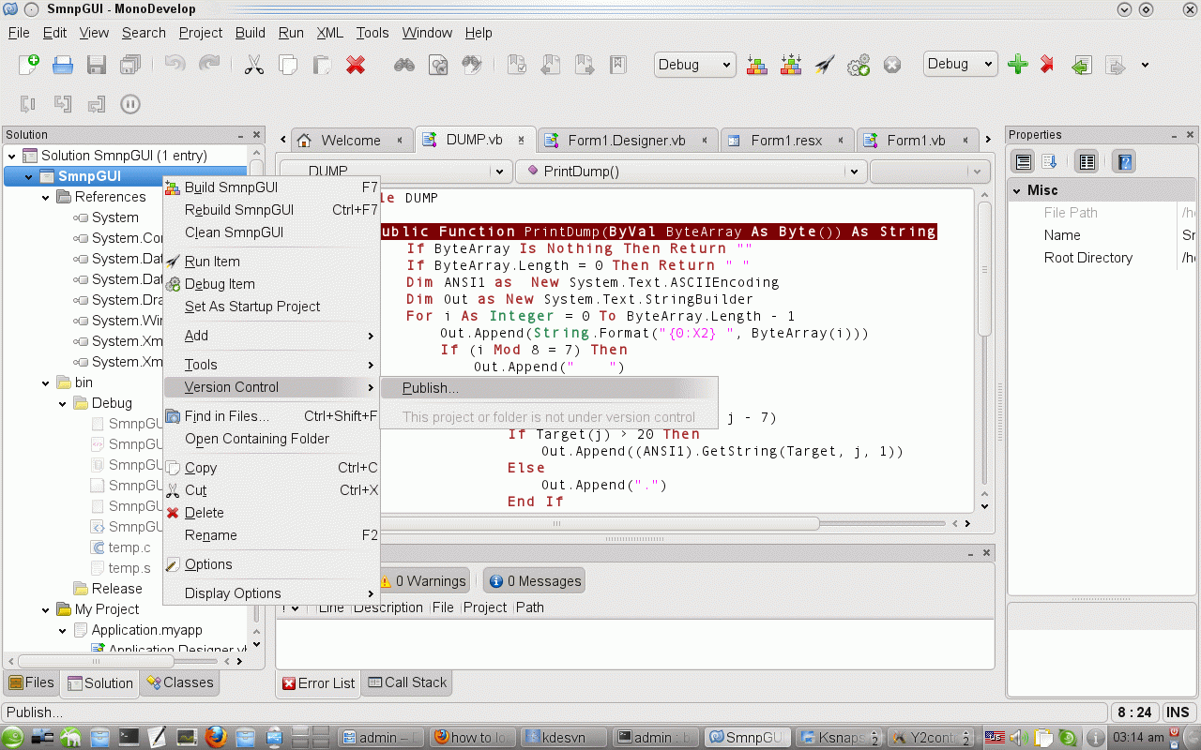Open the Classes pad tab
Screen dimensions: 1201x750
179,682
